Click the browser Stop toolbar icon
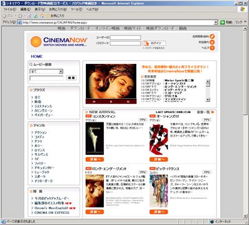Screen dimensions: 249x225 point(29,16)
